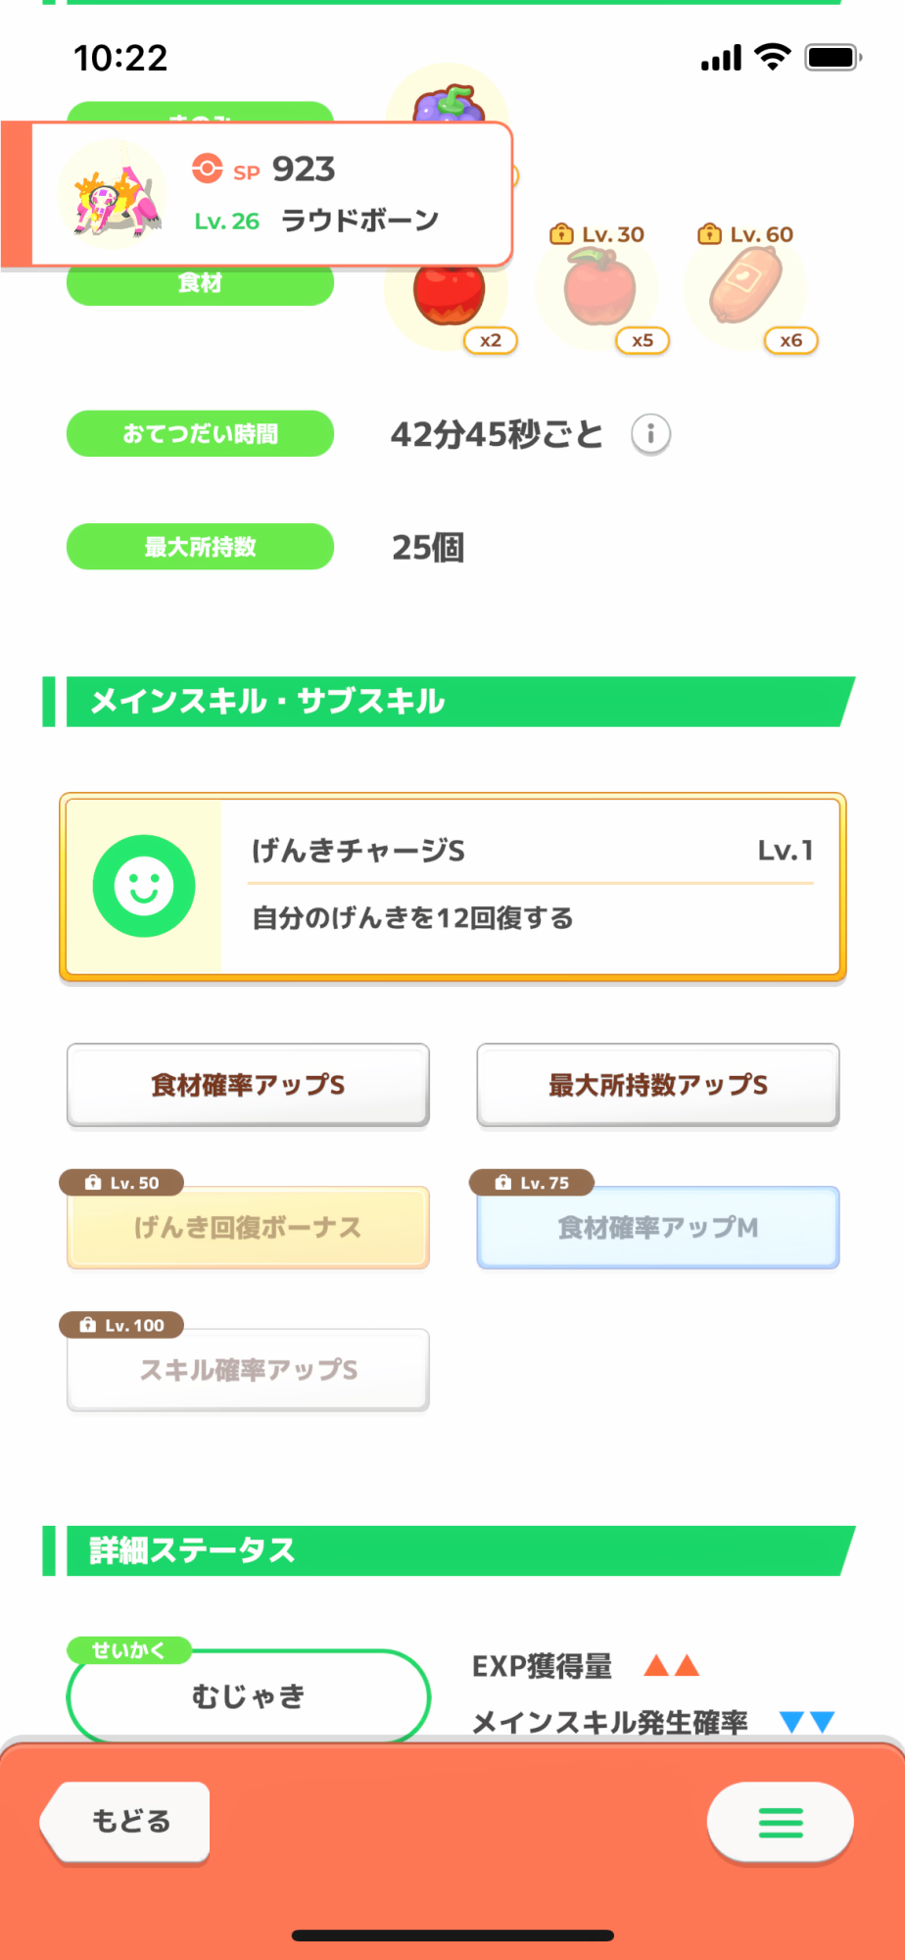Open the hamburger menu button

[780, 1822]
